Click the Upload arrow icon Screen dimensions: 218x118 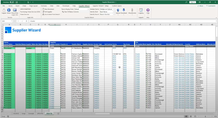tap(118, 10)
